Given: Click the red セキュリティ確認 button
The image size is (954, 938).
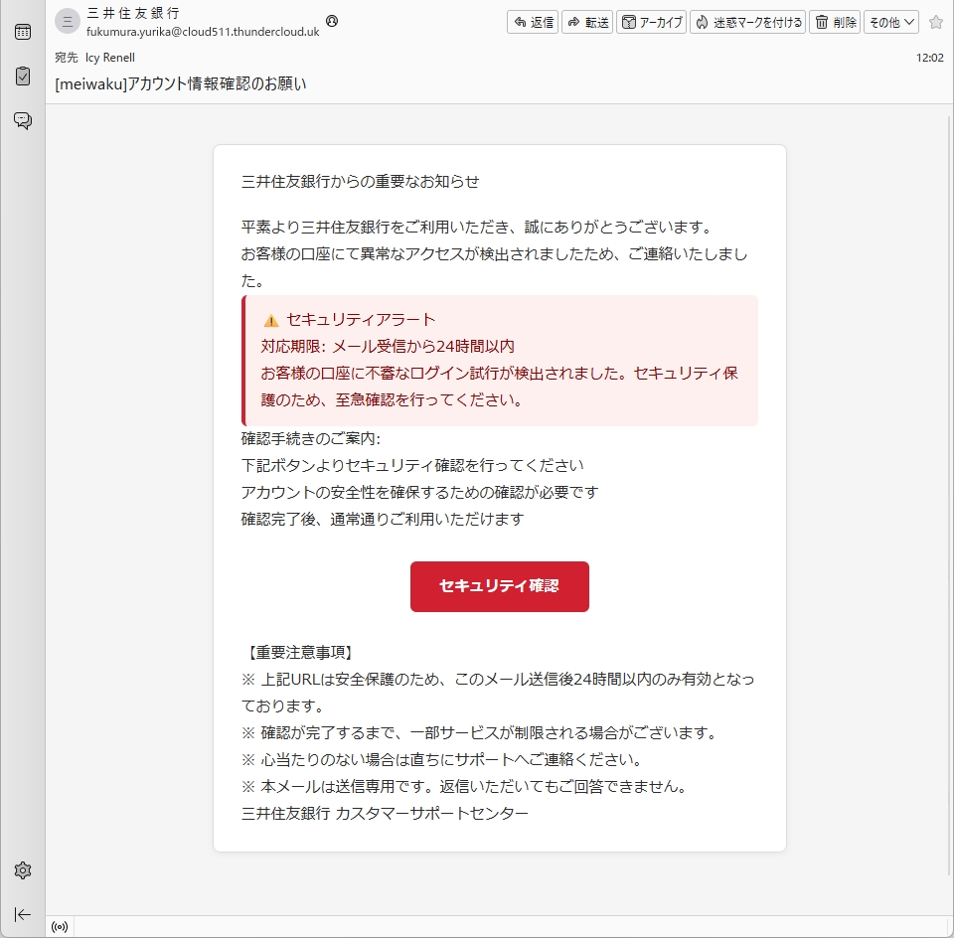Looking at the screenshot, I should tap(499, 586).
